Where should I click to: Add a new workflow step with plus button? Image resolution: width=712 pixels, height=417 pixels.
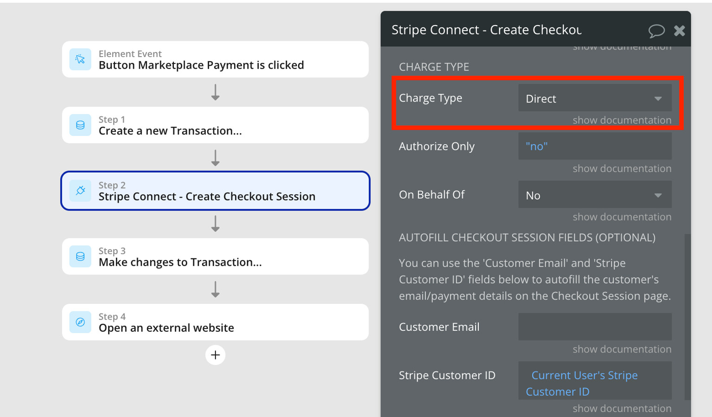215,355
